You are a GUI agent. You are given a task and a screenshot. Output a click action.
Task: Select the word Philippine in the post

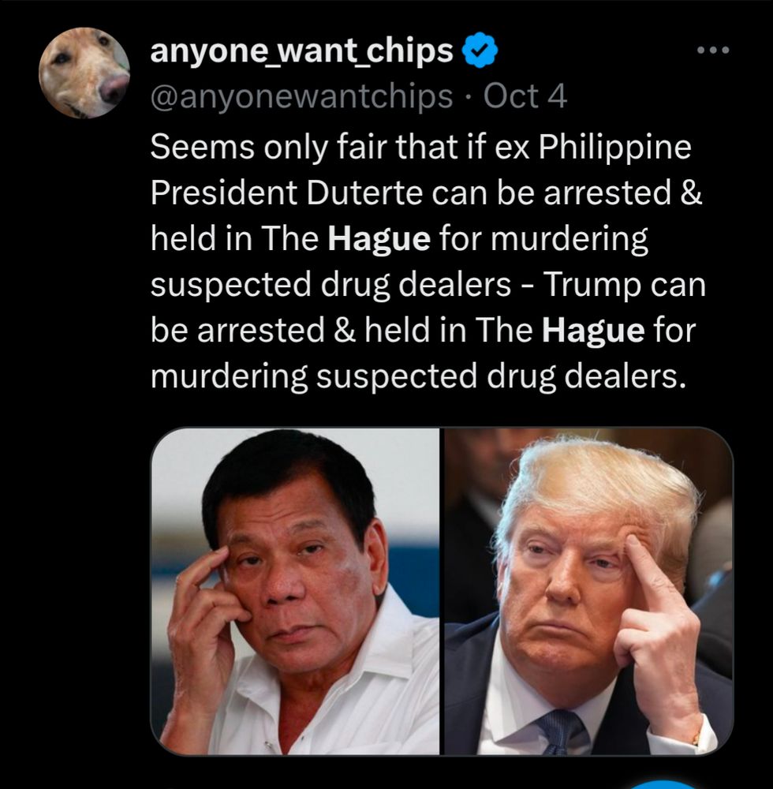(x=615, y=148)
